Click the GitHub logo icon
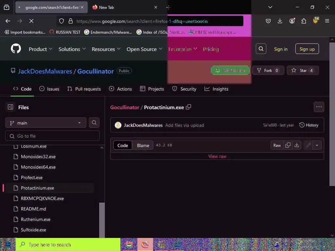Image resolution: width=335 pixels, height=251 pixels. tap(16, 49)
